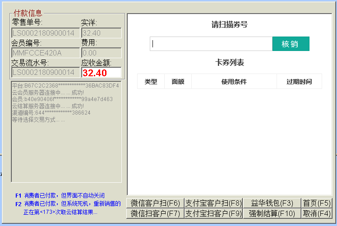Go to 首页(F5)
Image resolution: width=337 pixels, height=226 pixels.
316,203
